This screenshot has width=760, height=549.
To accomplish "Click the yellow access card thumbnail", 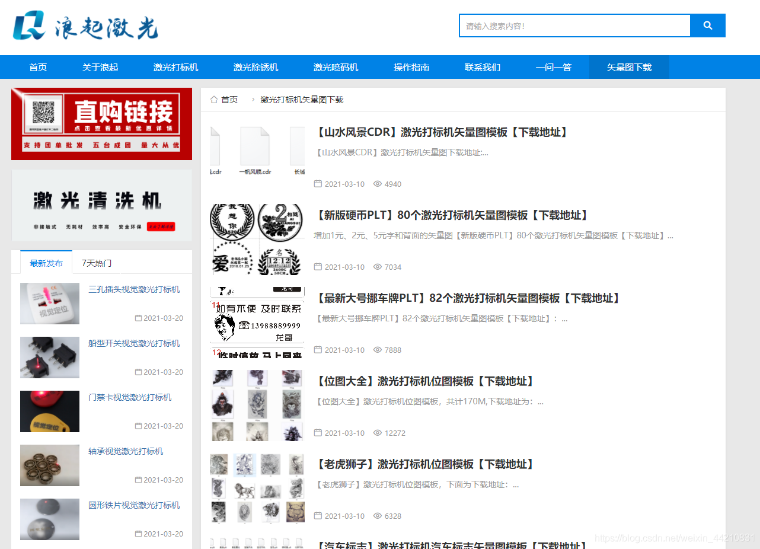I will tap(50, 411).
